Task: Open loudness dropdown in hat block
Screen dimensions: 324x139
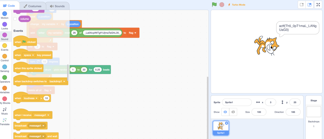Action: (31, 98)
